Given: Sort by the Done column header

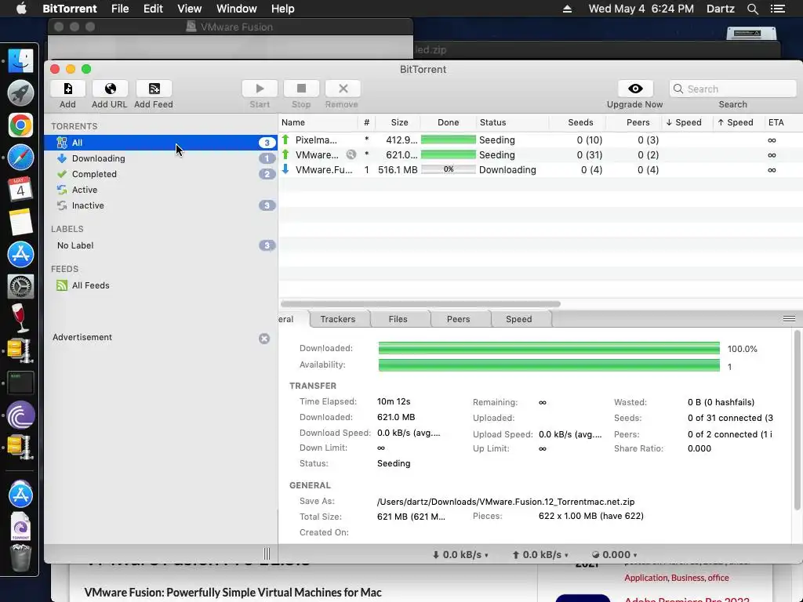Looking at the screenshot, I should click(x=448, y=122).
